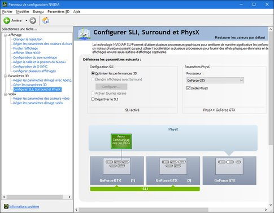Open Régler les paramètres d'image avec Aperçu
This screenshot has height=213, width=274.
click(42, 80)
